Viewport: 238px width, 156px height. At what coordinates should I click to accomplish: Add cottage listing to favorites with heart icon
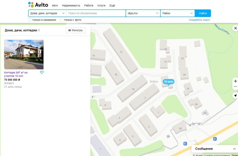pyautogui.click(x=42, y=72)
